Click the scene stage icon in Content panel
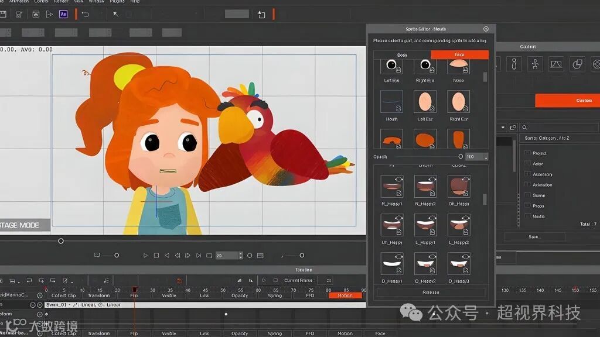 pos(556,64)
